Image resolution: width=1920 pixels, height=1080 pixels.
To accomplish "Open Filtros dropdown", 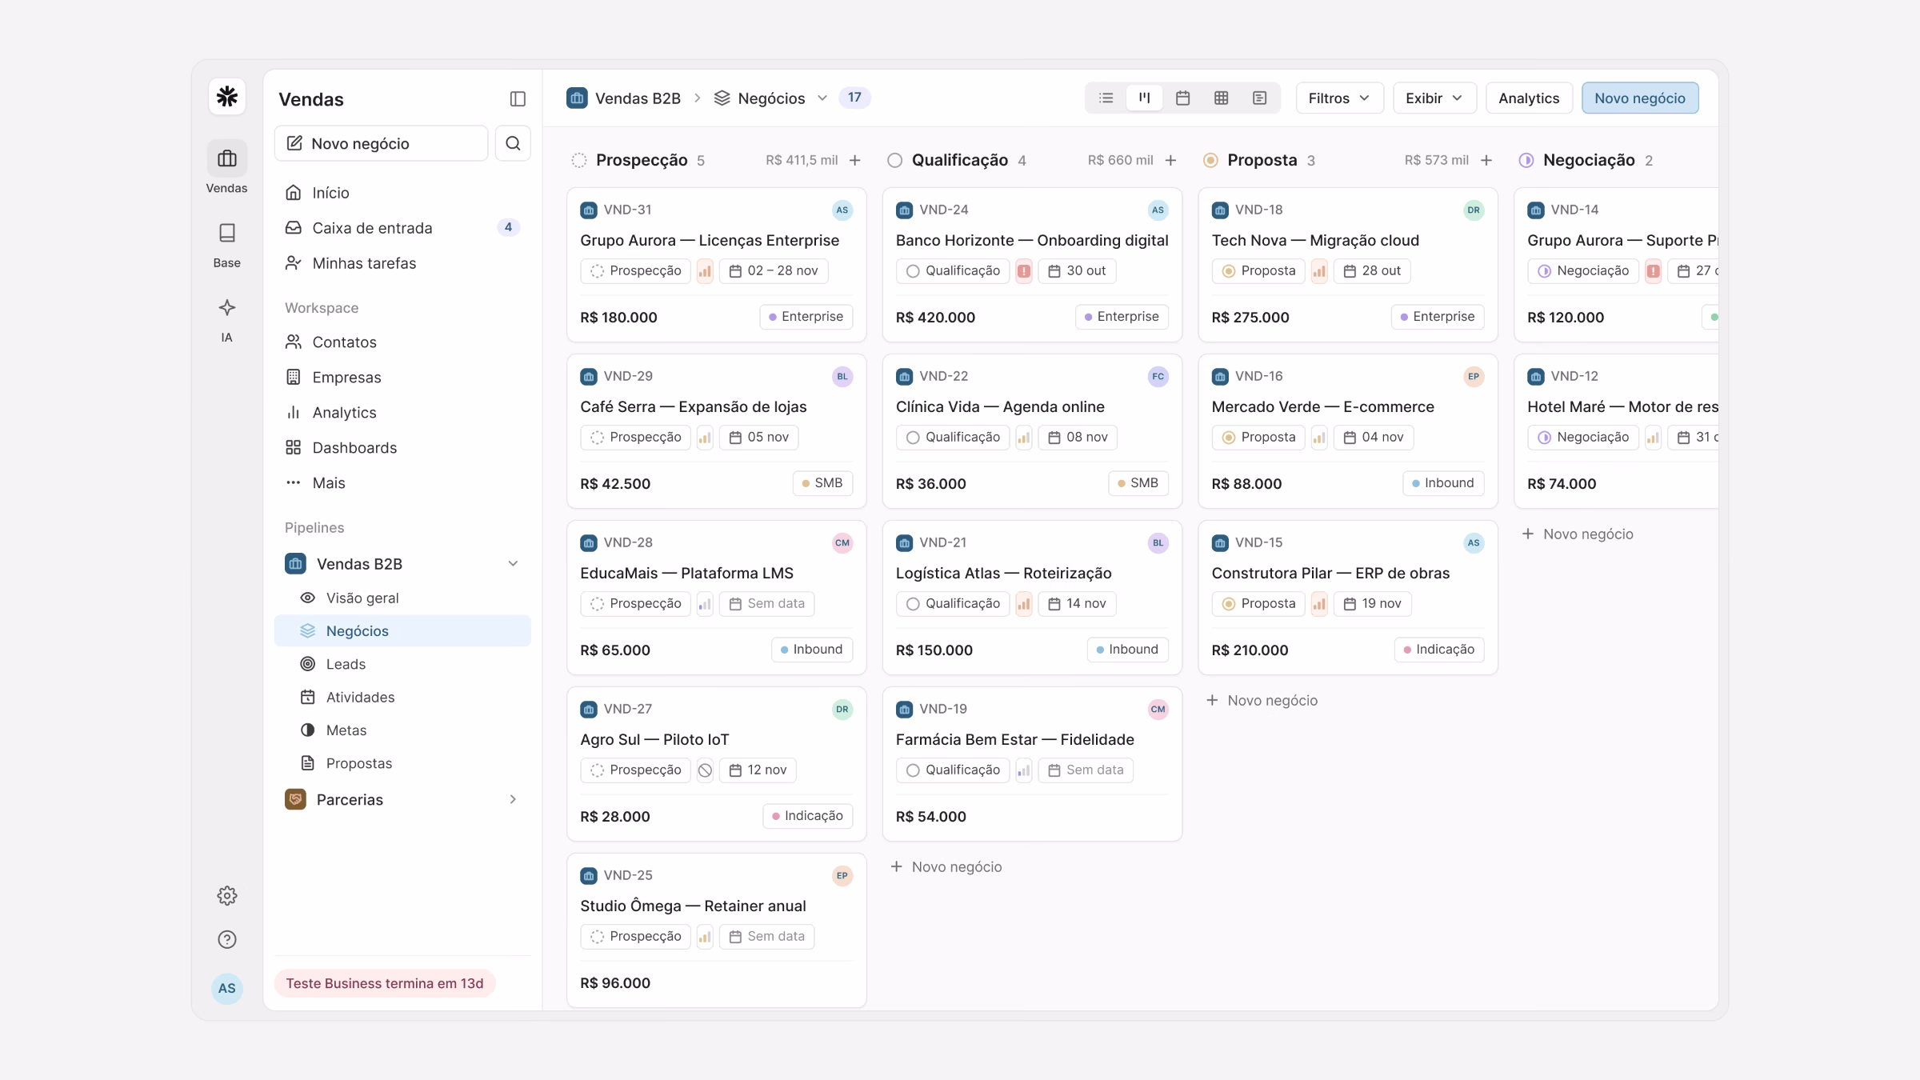I will (1339, 98).
